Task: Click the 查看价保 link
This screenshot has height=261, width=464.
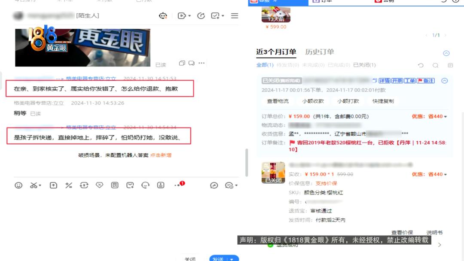Action: click(x=402, y=233)
